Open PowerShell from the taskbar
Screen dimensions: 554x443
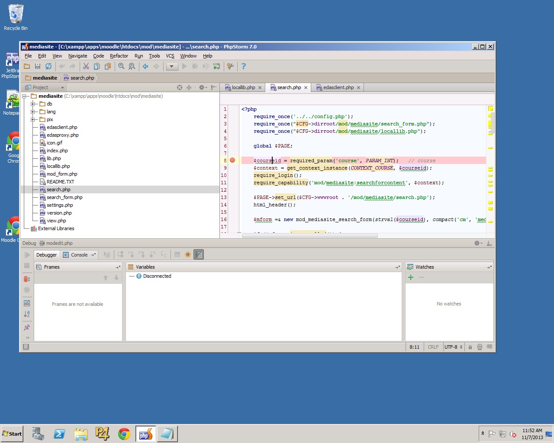[59, 434]
